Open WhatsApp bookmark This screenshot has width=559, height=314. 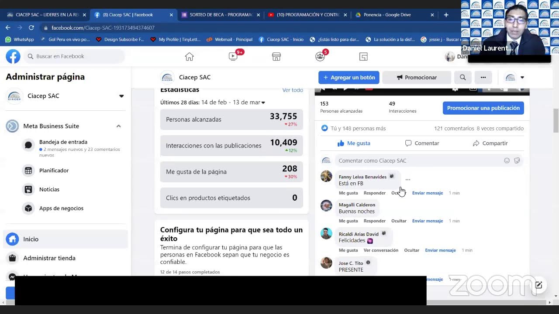point(20,39)
